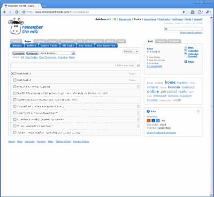The width and height of the screenshot is (214, 197).
Task: Bookmark the page with the star icon
Action: 24,12
